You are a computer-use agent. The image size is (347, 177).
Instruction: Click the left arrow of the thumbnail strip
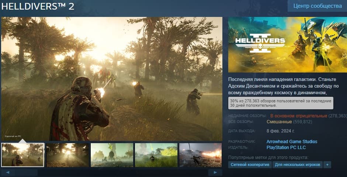(x=8, y=172)
